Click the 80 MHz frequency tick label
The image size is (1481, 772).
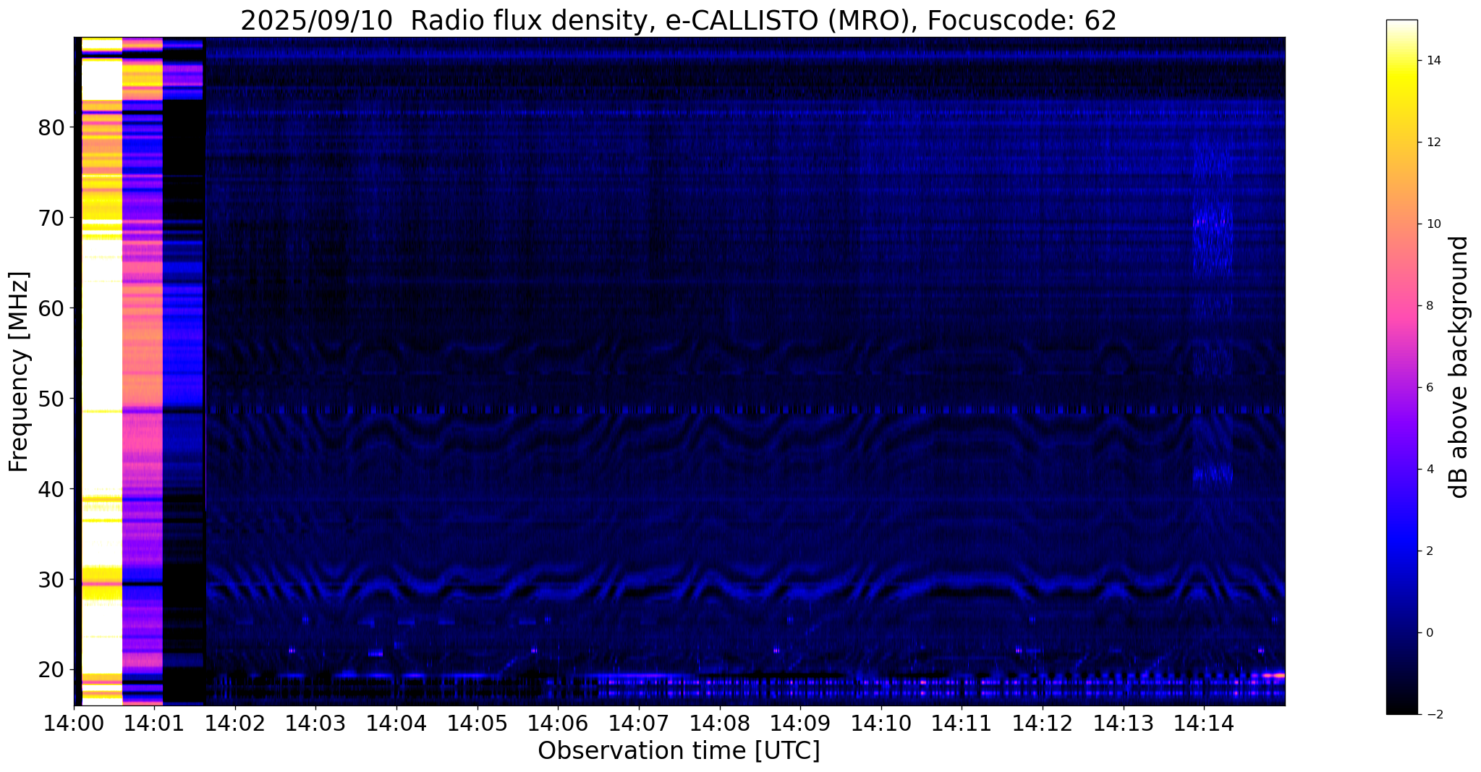tap(51, 128)
